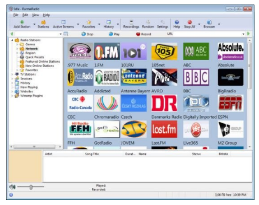
Task: Open the History toolbar button
Action: click(x=109, y=24)
